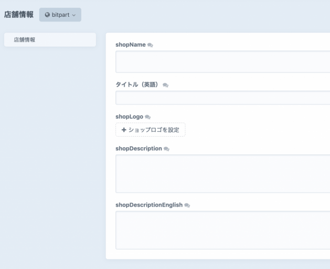Click the 店舗情報 page heading
This screenshot has height=269, width=330.
tap(19, 15)
